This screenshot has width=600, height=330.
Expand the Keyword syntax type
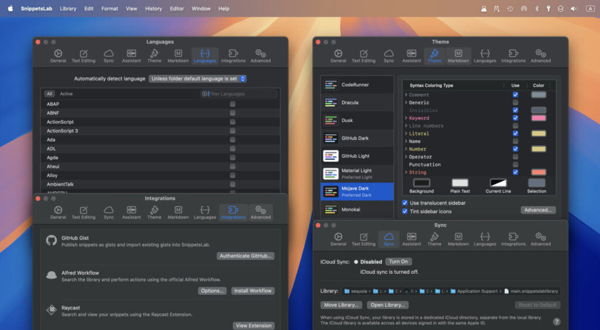click(x=406, y=118)
